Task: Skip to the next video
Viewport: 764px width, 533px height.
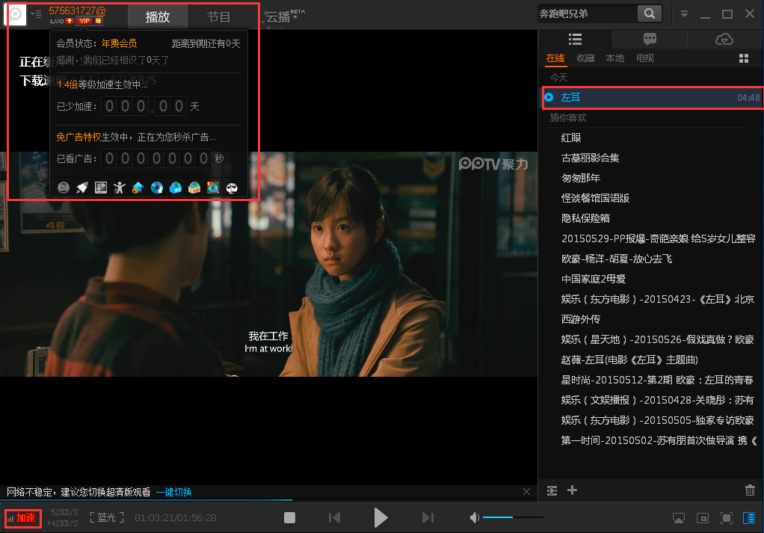Action: pyautogui.click(x=428, y=517)
